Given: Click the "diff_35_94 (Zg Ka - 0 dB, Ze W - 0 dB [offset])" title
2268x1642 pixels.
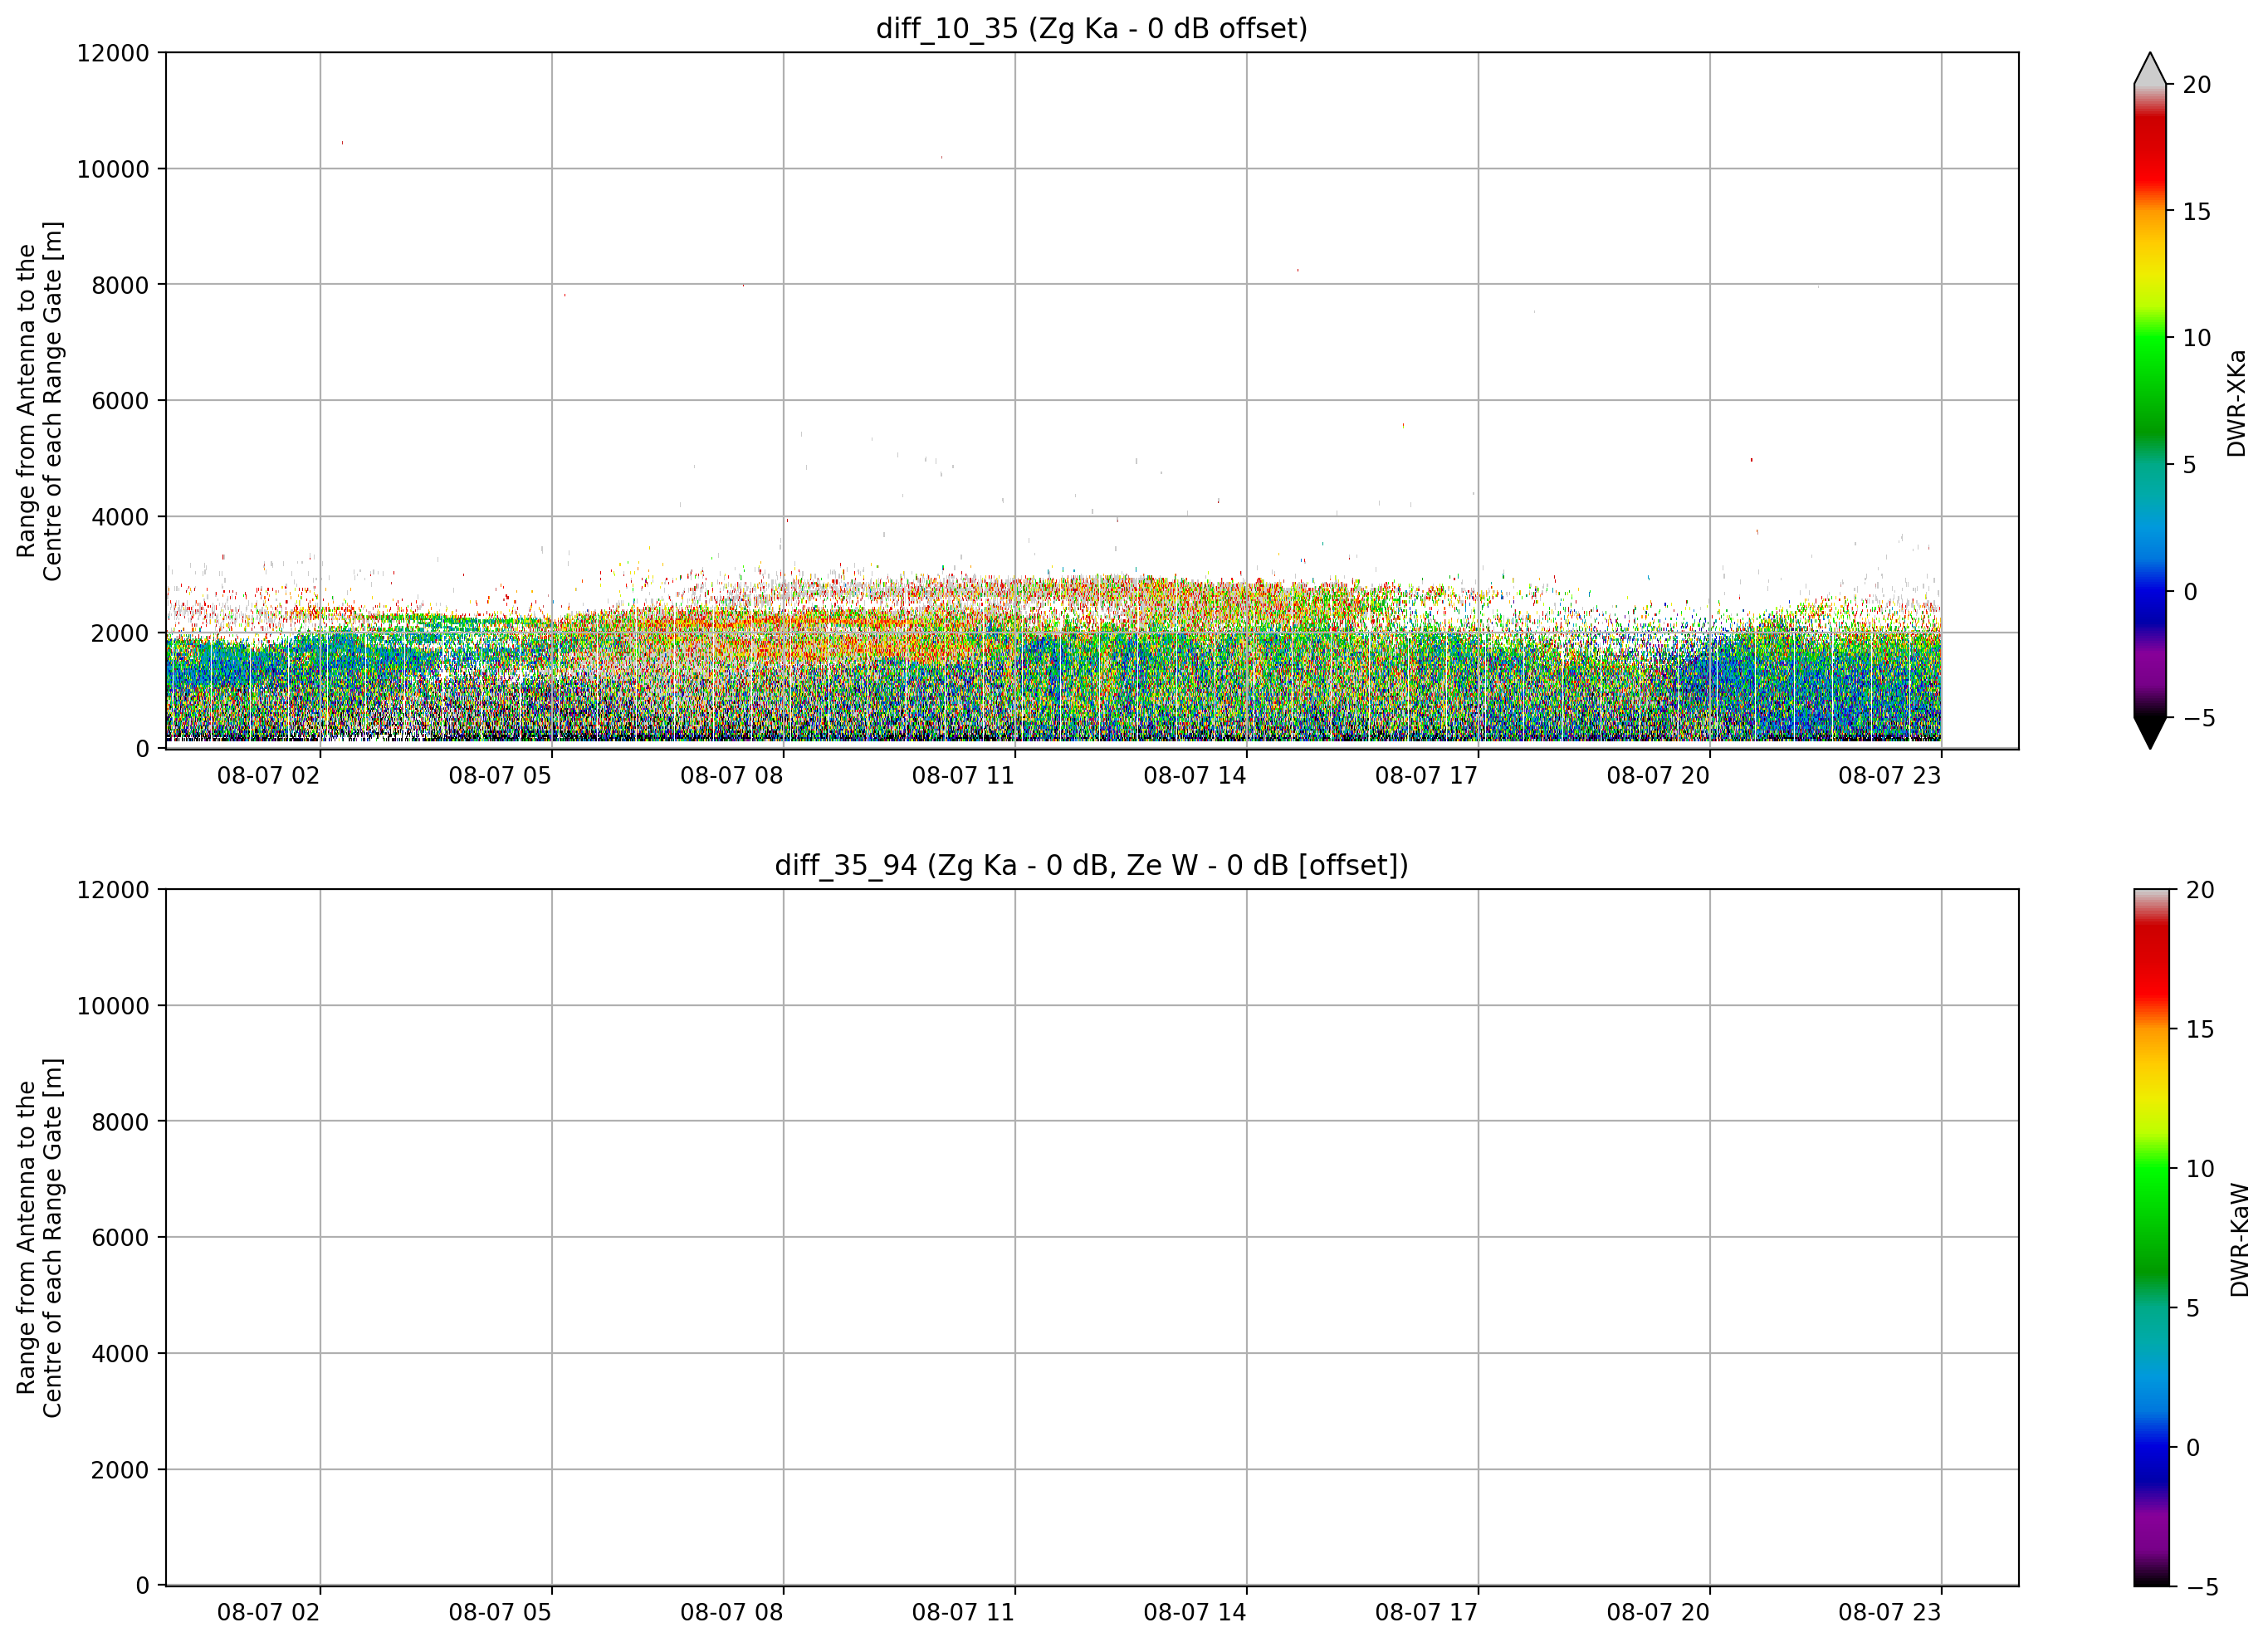Looking at the screenshot, I should pyautogui.click(x=1091, y=865).
